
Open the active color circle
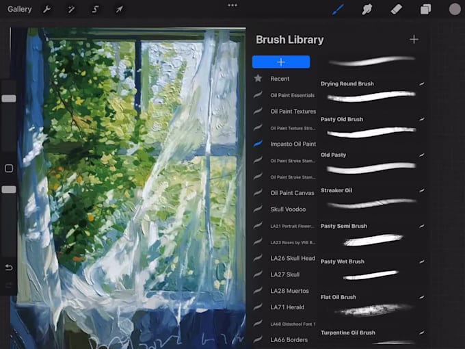(455, 9)
